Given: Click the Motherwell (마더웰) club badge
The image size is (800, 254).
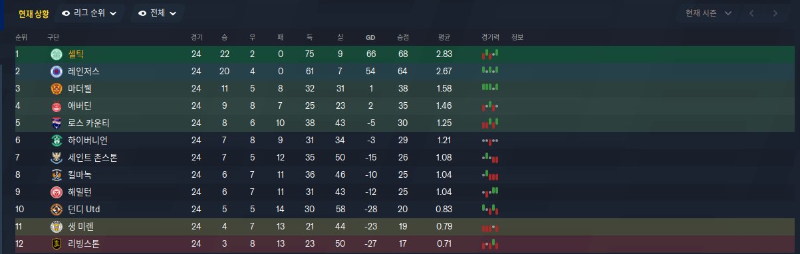Looking at the screenshot, I should coord(56,88).
